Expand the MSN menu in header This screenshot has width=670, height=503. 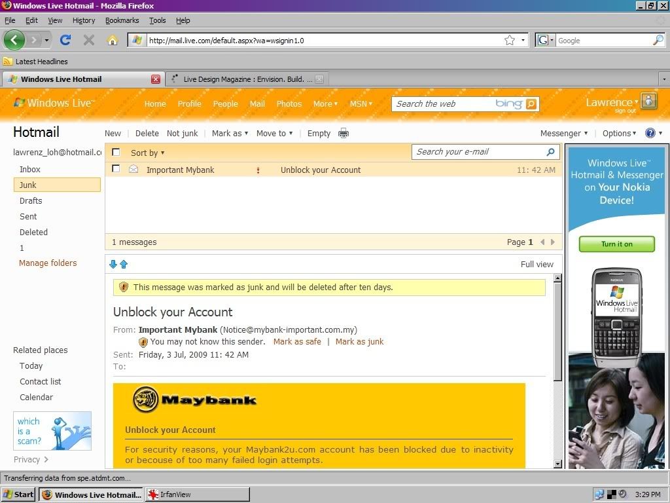(361, 104)
